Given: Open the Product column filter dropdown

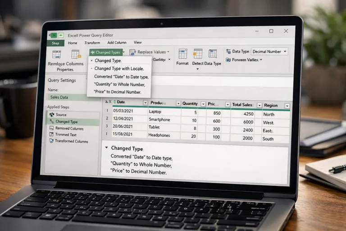Looking at the screenshot, I should click(178, 103).
